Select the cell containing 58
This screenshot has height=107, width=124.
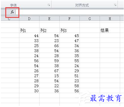[70, 86]
